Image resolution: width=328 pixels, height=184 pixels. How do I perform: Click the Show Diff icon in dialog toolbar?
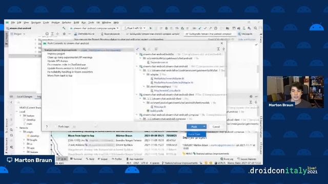[137, 49]
